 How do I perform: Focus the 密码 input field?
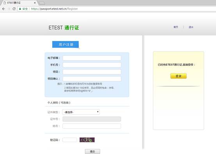tap(92, 72)
